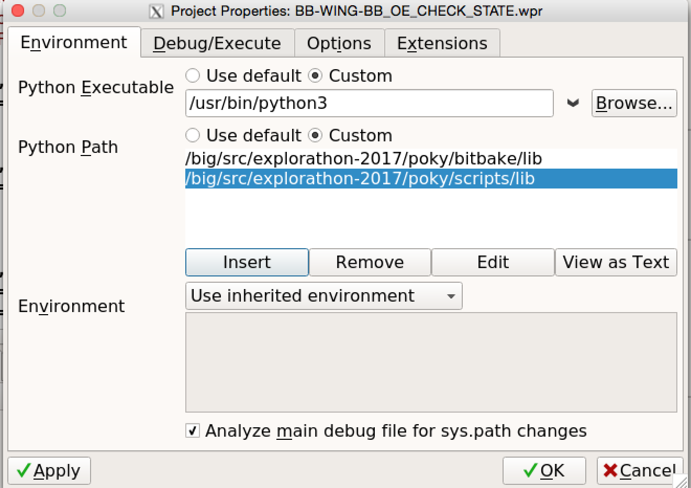Screen dimensions: 691x488
Task: Expand the Python executable history dropdown arrow
Action: pyautogui.click(x=573, y=103)
